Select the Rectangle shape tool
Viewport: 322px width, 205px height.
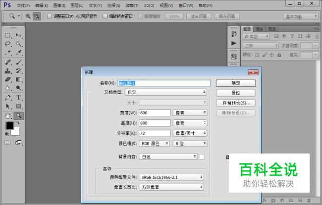point(19,106)
